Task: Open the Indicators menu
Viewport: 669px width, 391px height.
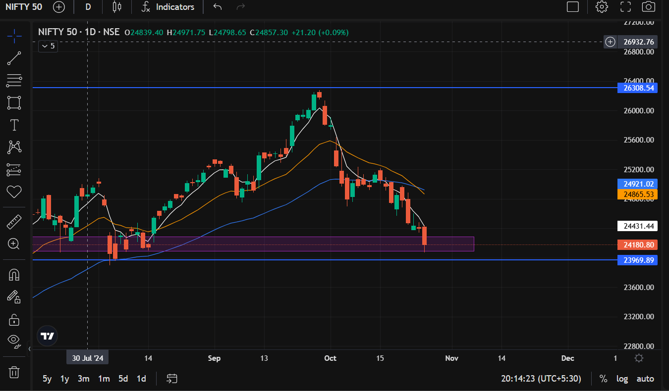Action: click(x=168, y=7)
